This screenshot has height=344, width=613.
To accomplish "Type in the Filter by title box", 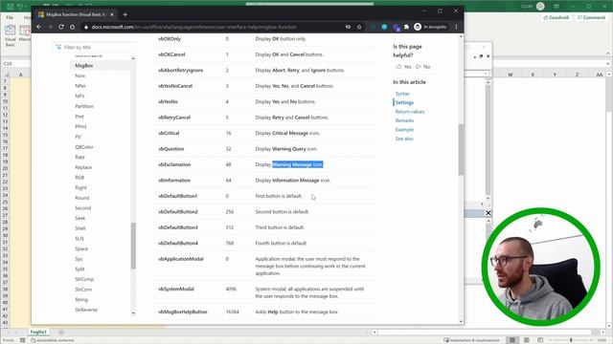I will [x=95, y=47].
